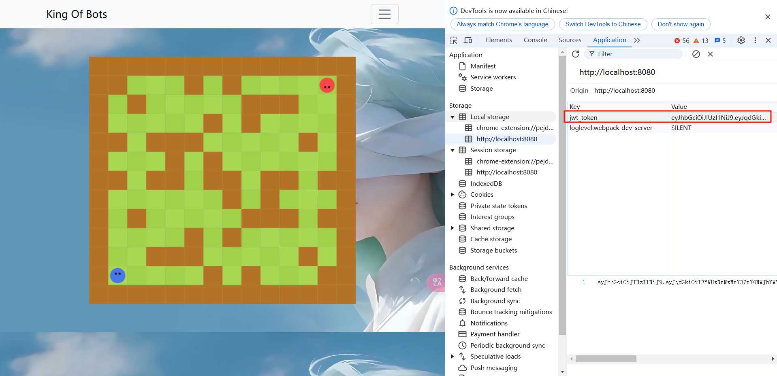Screen dimensions: 777x376
Task: Switch to the Sources tab
Action: pyautogui.click(x=570, y=40)
